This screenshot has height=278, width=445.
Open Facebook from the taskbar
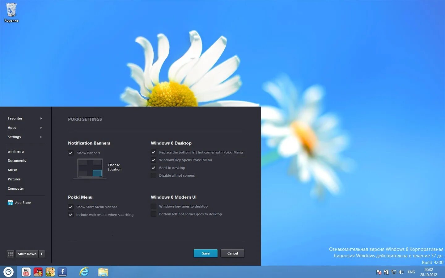(x=62, y=272)
